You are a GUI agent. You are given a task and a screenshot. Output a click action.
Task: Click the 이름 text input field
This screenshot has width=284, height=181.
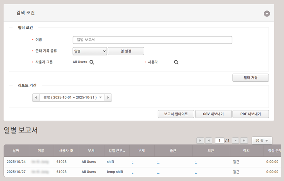coord(152,40)
